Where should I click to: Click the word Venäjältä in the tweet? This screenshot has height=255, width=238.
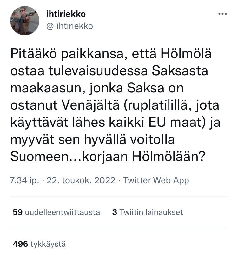point(91,105)
